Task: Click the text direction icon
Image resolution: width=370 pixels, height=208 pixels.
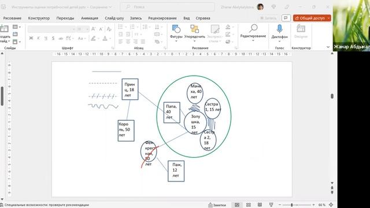Action: pyautogui.click(x=157, y=27)
